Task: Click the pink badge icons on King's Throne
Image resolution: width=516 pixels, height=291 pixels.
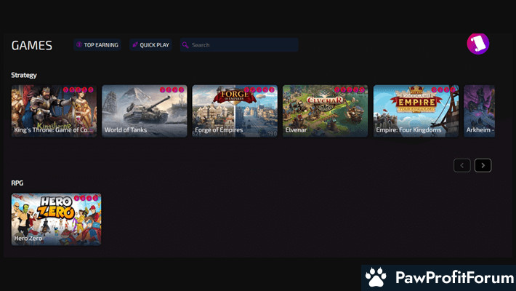Action: tap(78, 90)
